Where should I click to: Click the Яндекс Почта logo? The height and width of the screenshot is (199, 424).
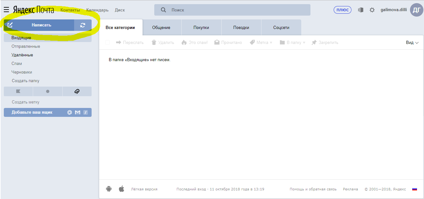(x=33, y=10)
